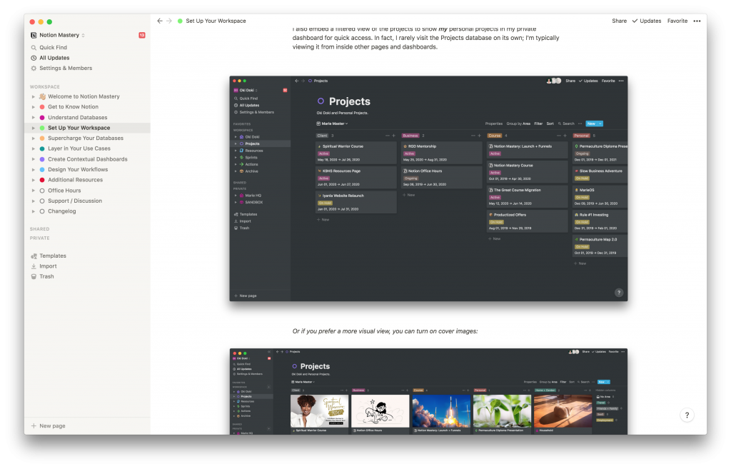Click the red 13 notification badge
731x469 pixels.
click(142, 35)
